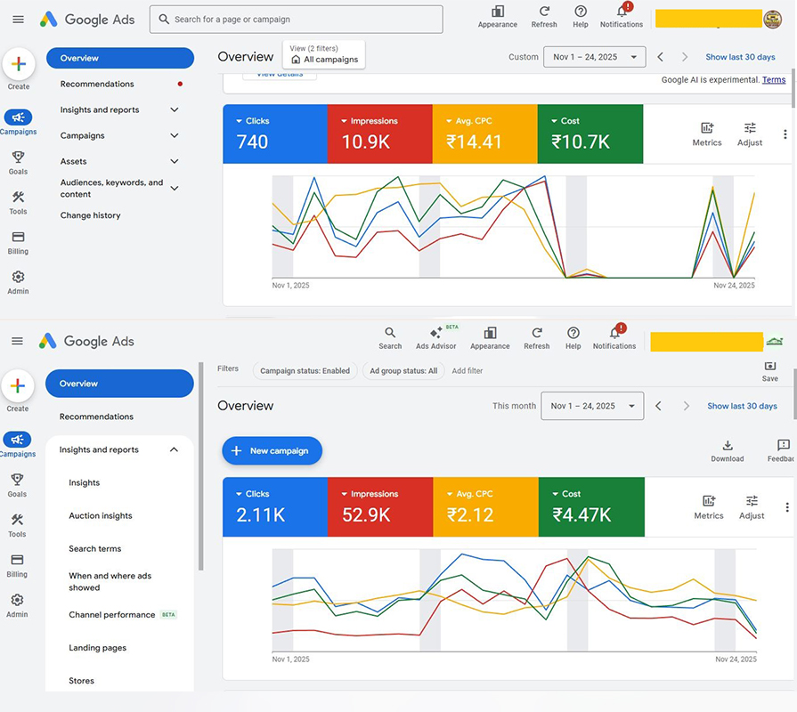The height and width of the screenshot is (712, 797).
Task: Click the Search magnifier beside Ads Advisor
Action: [390, 333]
